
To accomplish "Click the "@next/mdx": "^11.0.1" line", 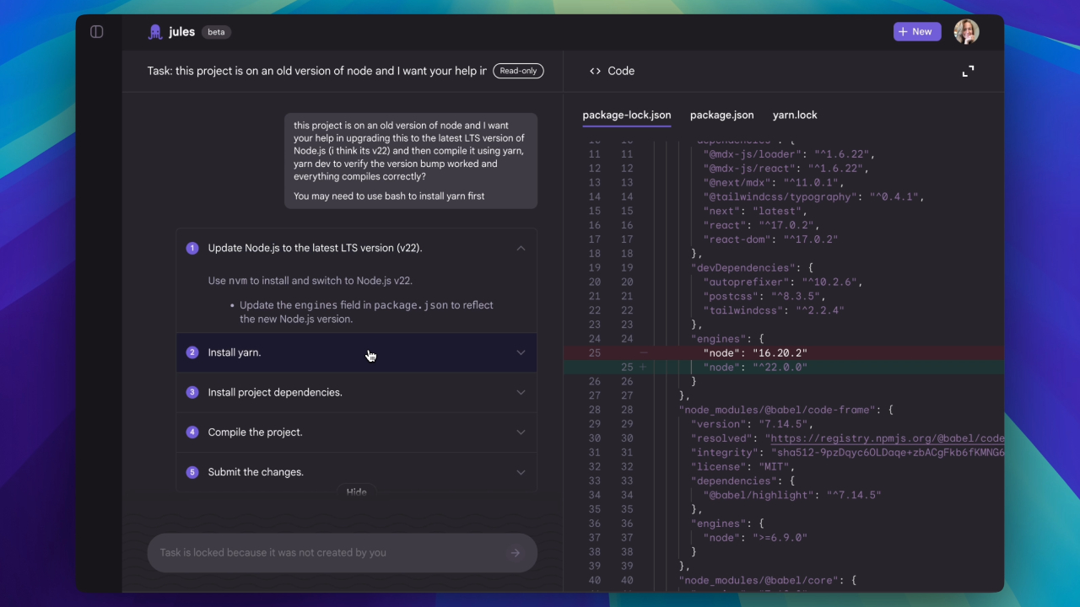I will click(774, 182).
